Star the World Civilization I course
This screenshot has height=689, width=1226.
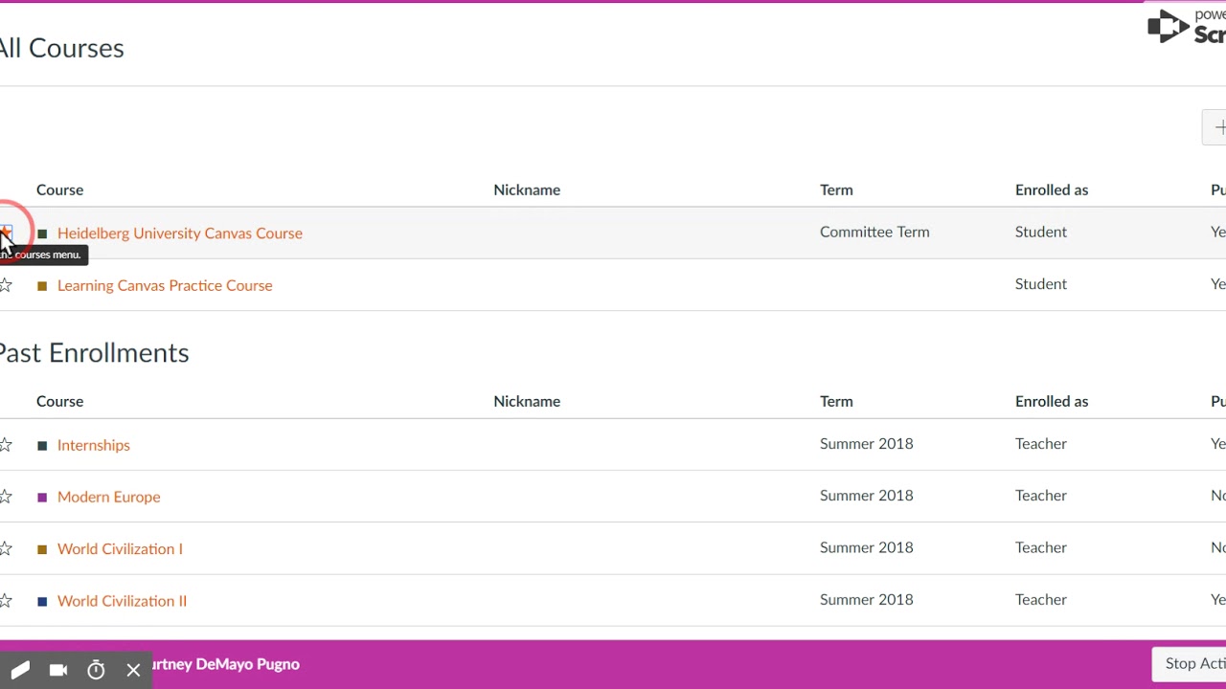point(6,548)
